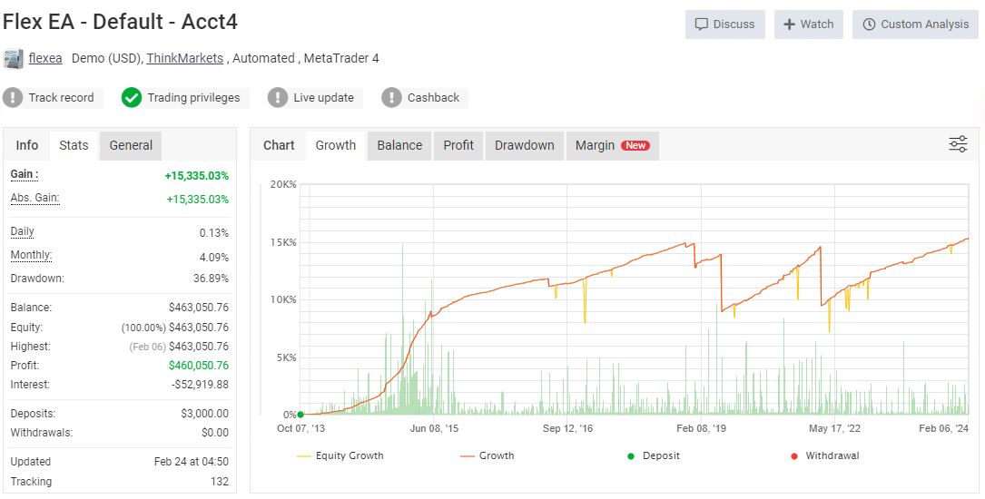The image size is (985, 499).
Task: Click the Abs. Gain label
Action: tap(35, 199)
